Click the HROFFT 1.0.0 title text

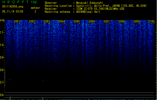19,2
